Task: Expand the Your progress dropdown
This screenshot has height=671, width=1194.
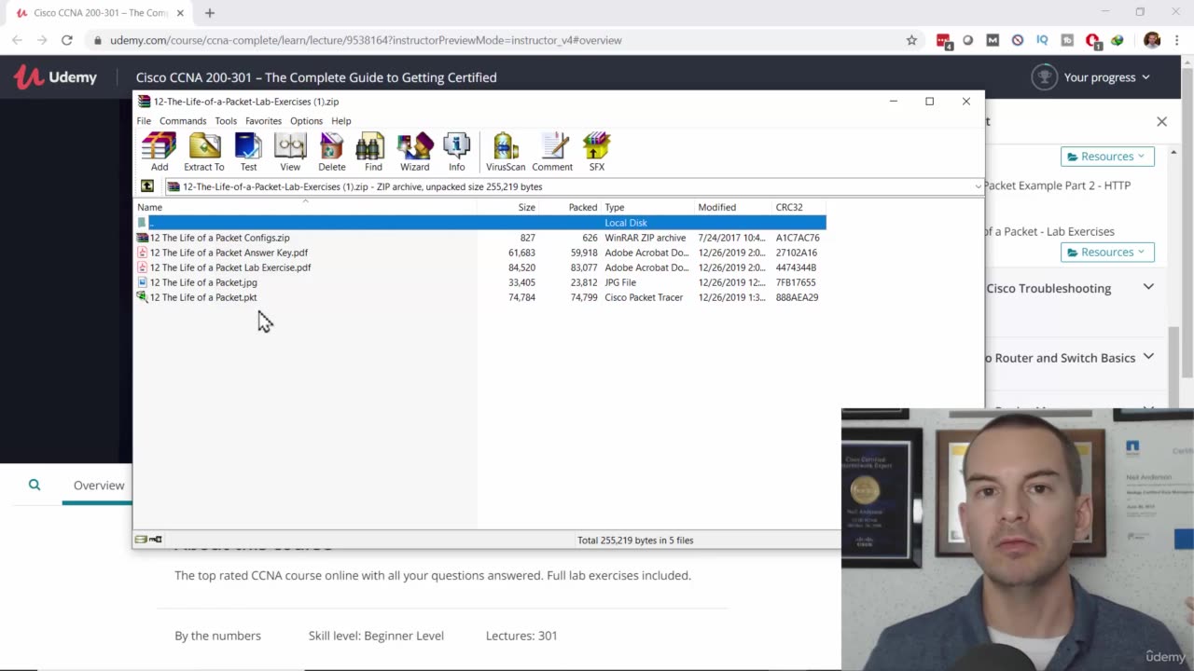Action: 1107,77
